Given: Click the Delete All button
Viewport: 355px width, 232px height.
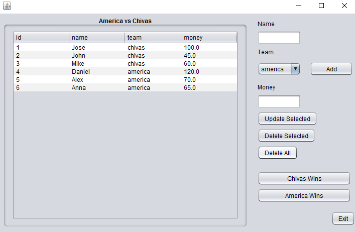Looking at the screenshot, I should (x=278, y=153).
